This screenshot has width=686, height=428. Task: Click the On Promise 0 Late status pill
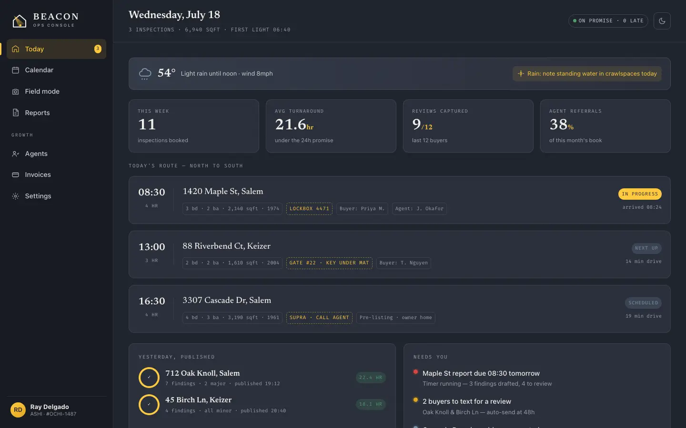[608, 21]
